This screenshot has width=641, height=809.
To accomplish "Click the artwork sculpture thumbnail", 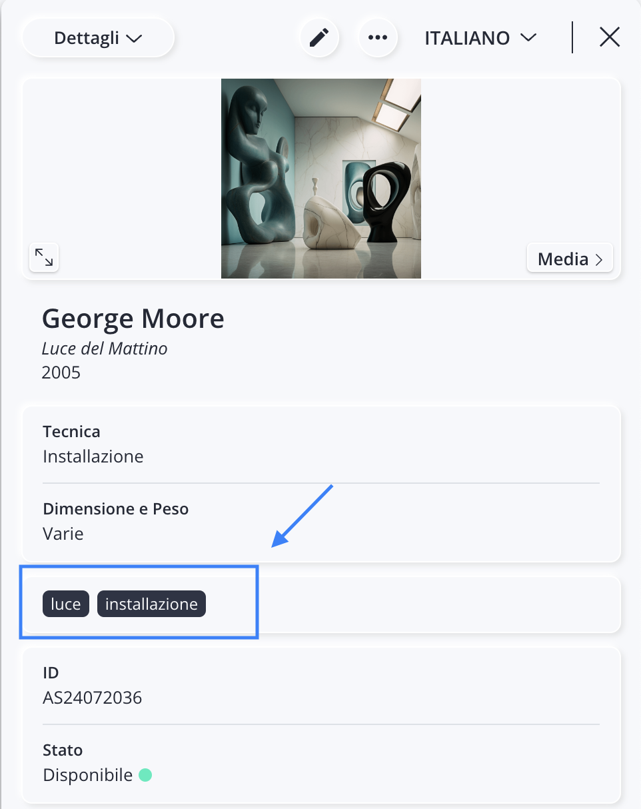I will pos(321,179).
